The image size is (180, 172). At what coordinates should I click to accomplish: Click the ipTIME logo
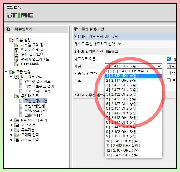tap(20, 15)
